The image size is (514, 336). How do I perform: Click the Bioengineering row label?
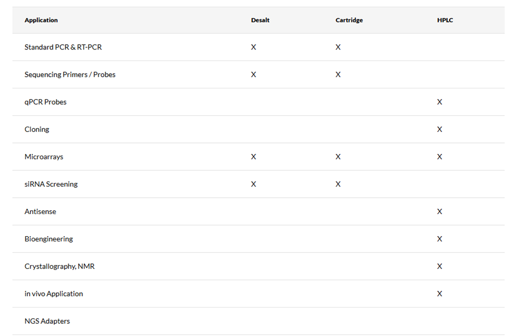tap(49, 239)
